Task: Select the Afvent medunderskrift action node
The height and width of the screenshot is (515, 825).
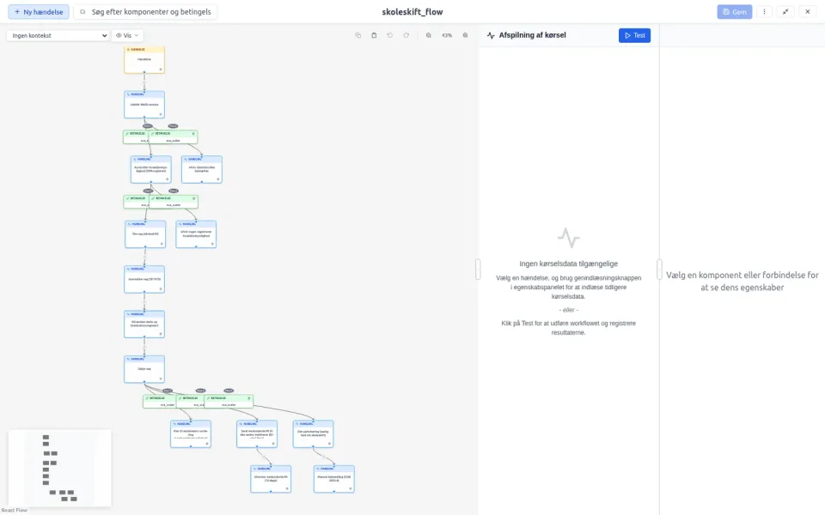Action: point(271,479)
